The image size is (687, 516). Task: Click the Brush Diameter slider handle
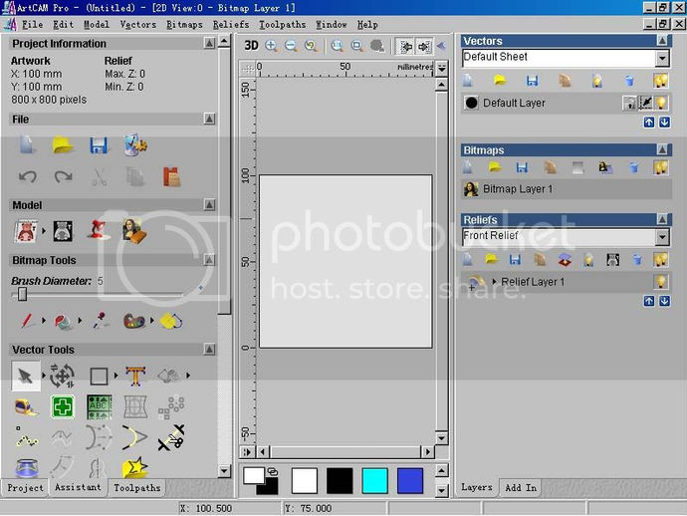(x=22, y=295)
